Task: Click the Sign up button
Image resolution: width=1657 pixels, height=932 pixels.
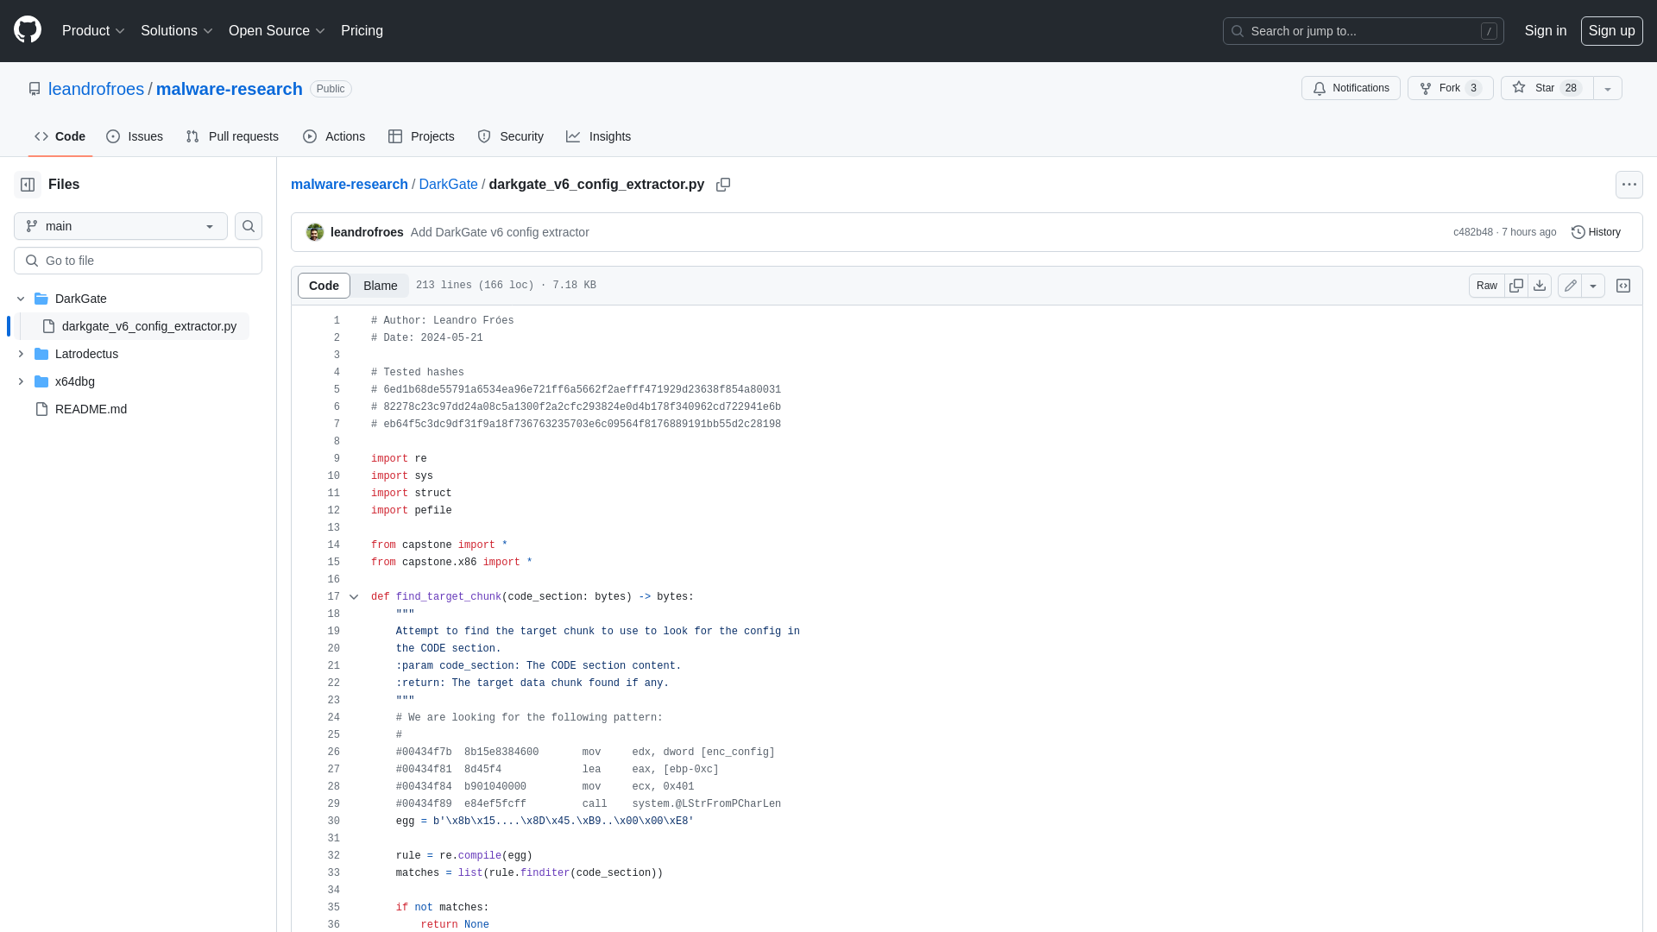Action: pos(1611,31)
